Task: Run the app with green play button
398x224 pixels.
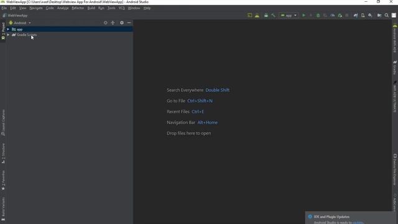Action: (303, 16)
